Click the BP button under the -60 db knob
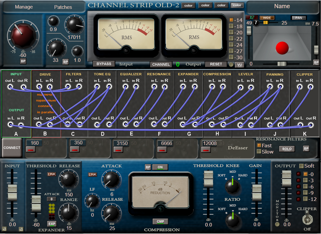Screen dimensions: 321x234 23,61
